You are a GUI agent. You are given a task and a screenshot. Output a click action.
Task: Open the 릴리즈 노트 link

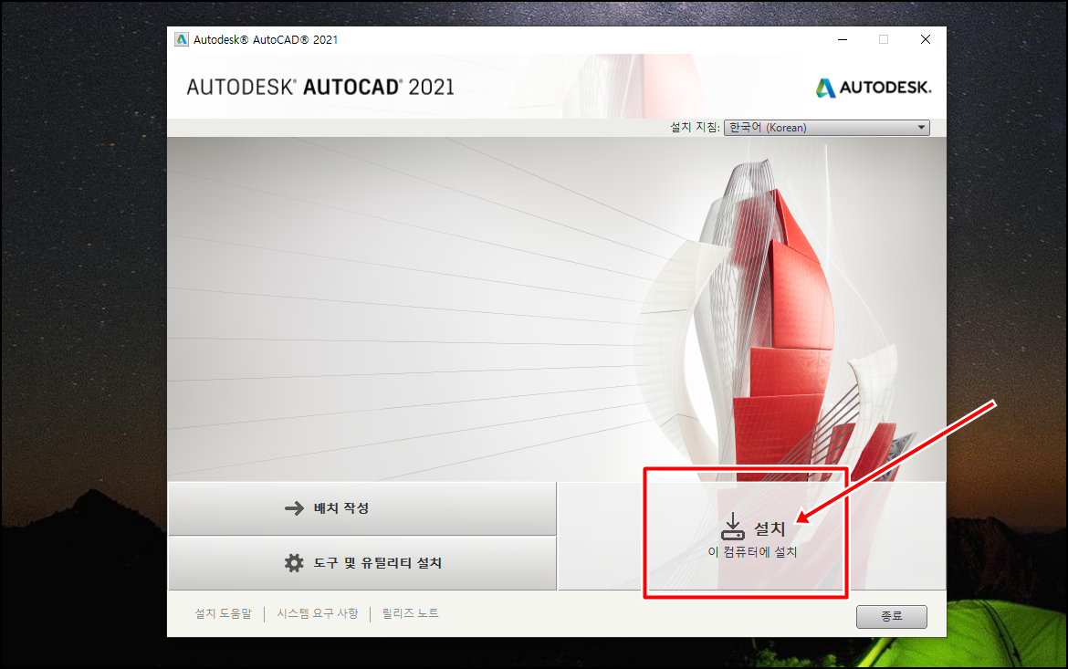[410, 613]
